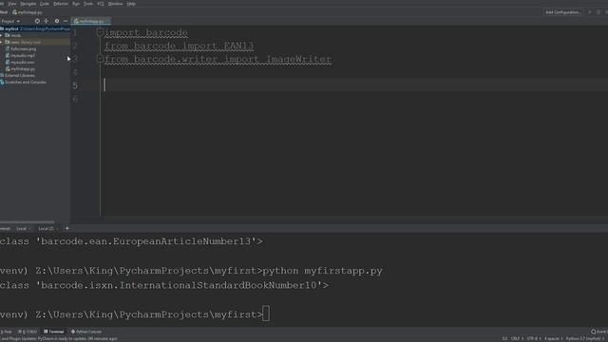Open the Terminal tool window tab
Viewport: 608px width, 342px height.
coord(54,332)
